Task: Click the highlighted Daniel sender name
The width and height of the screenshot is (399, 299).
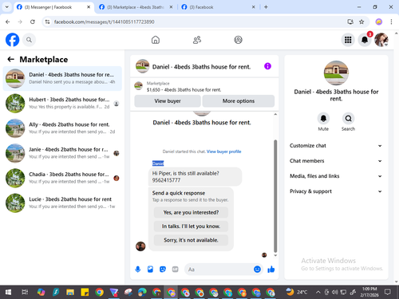Action: (x=158, y=163)
